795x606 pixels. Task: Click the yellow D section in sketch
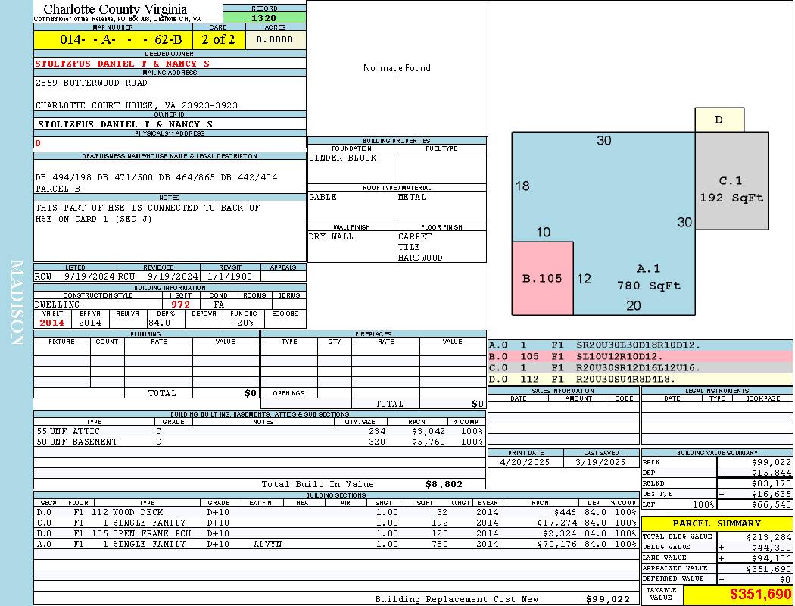(719, 120)
